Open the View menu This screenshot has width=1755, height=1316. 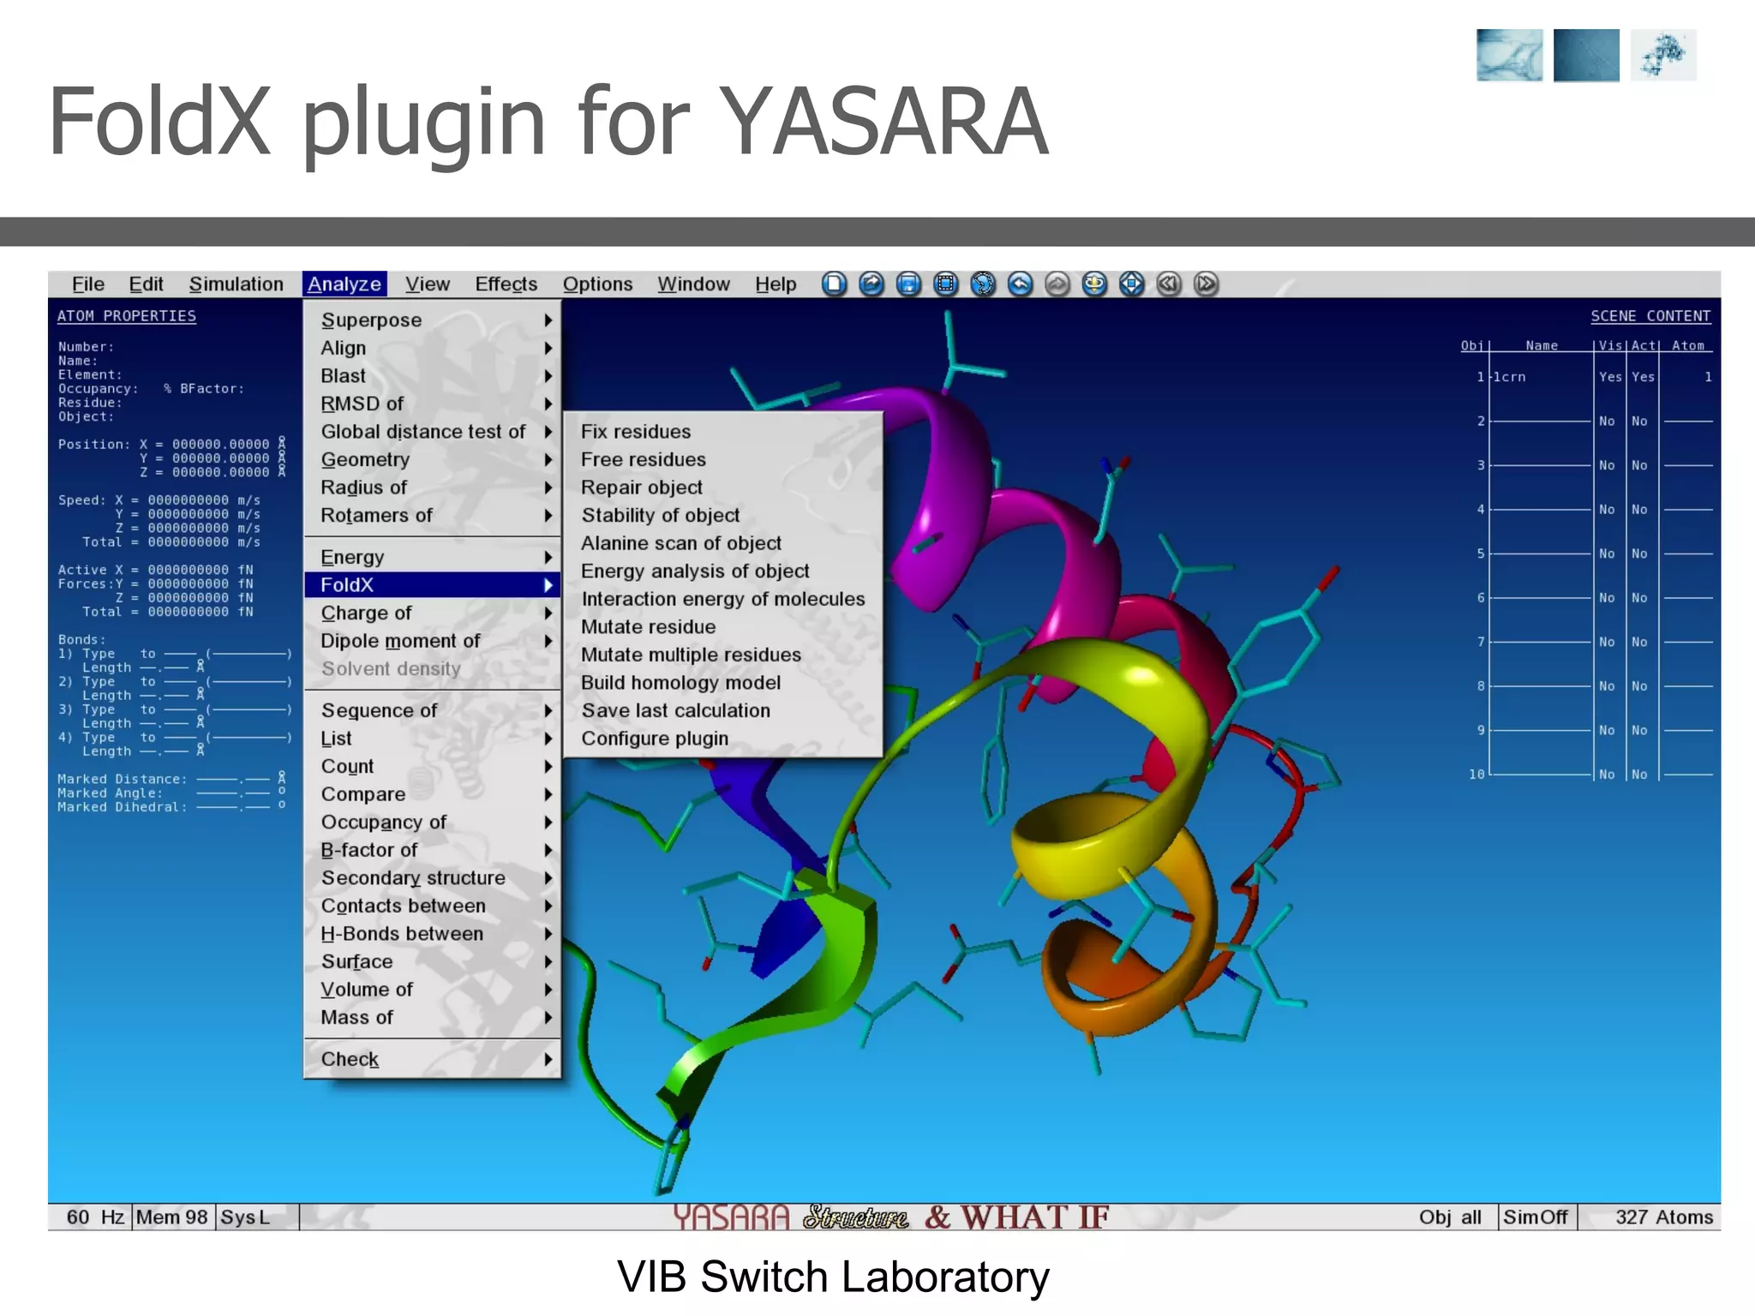coord(428,284)
